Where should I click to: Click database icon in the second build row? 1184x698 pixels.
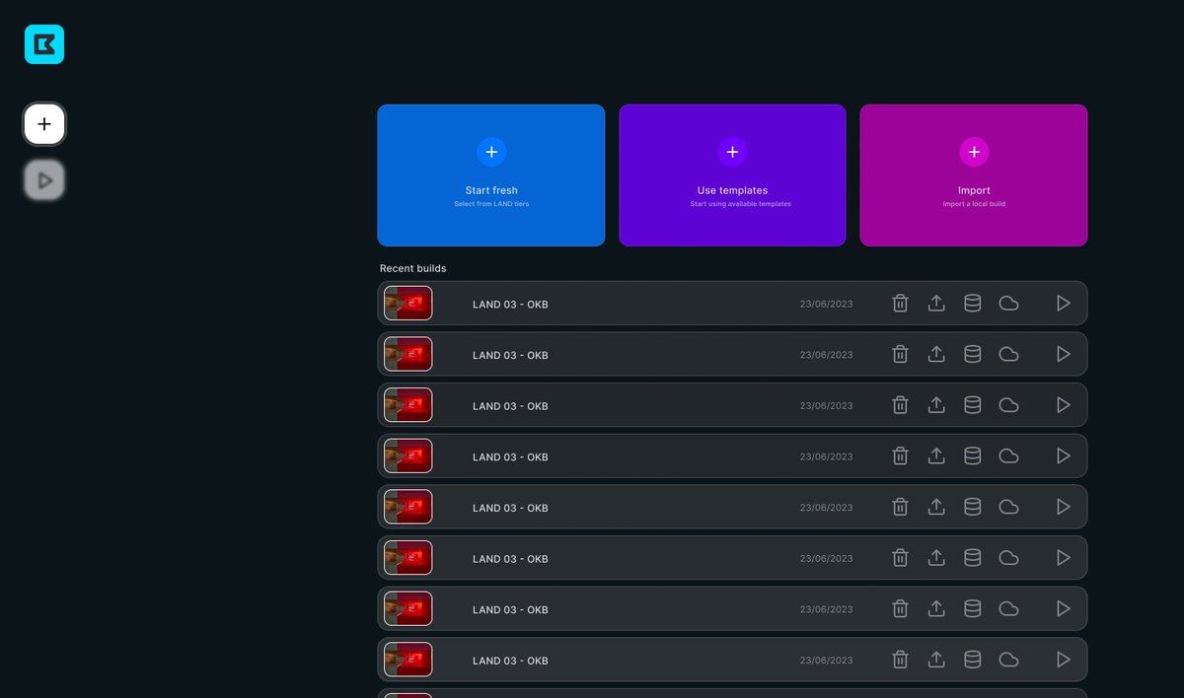coord(972,354)
